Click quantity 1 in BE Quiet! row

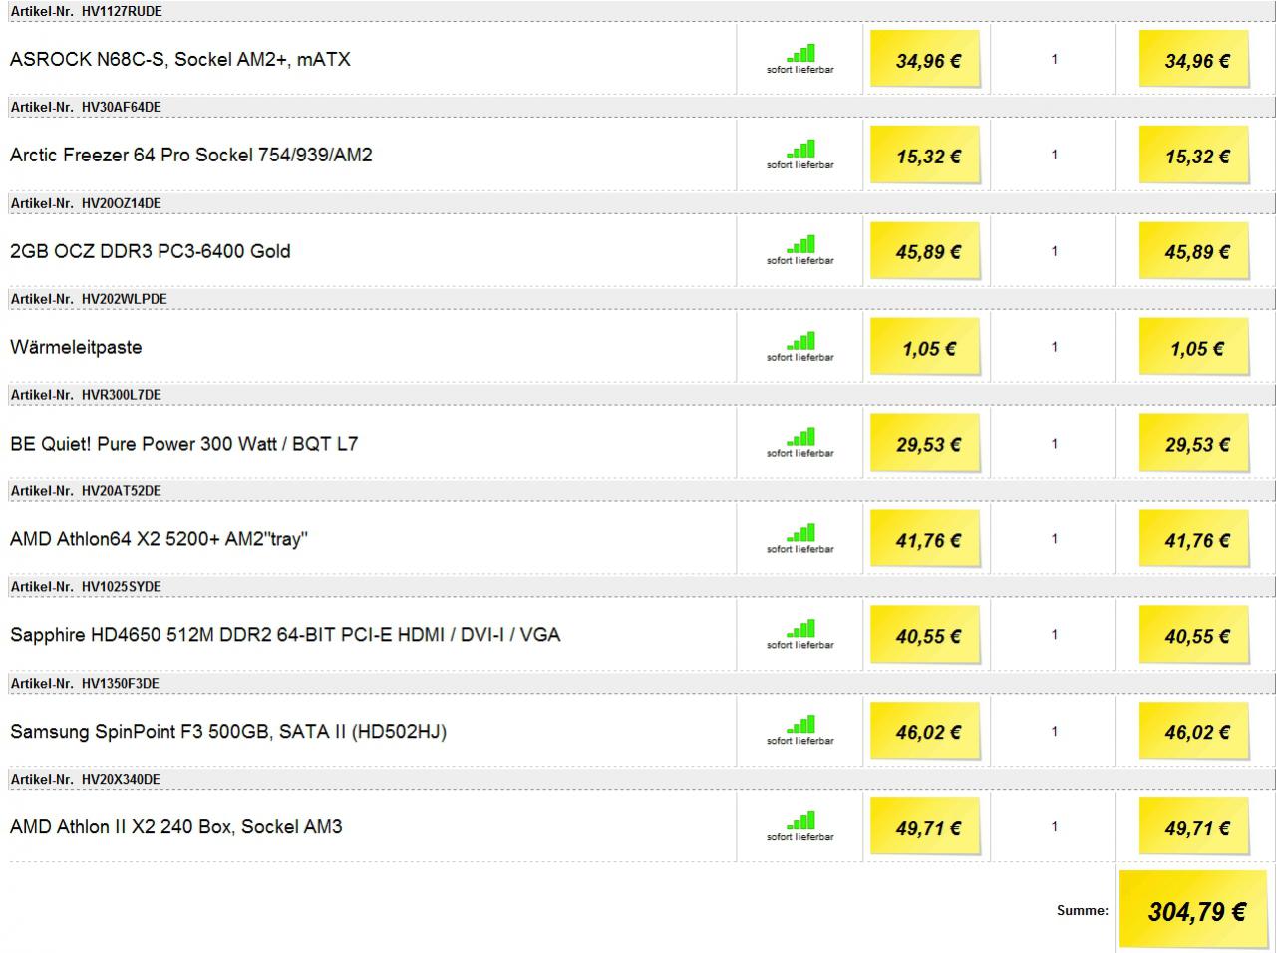coord(1055,443)
